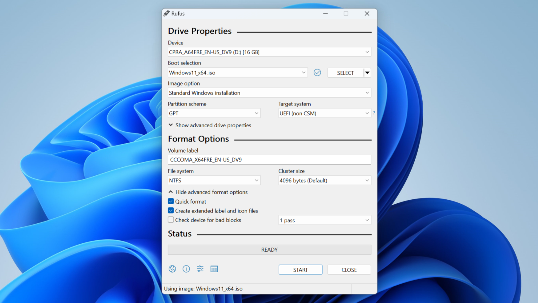Screen dimensions: 538x303
Task: Open the settings sliders icon
Action: [200, 269]
